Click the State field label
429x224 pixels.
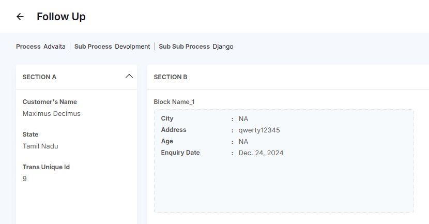[30, 135]
